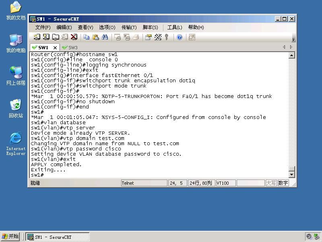The height and width of the screenshot is (242, 322).
Task: Open Help question mark icon
Action: pos(180,37)
